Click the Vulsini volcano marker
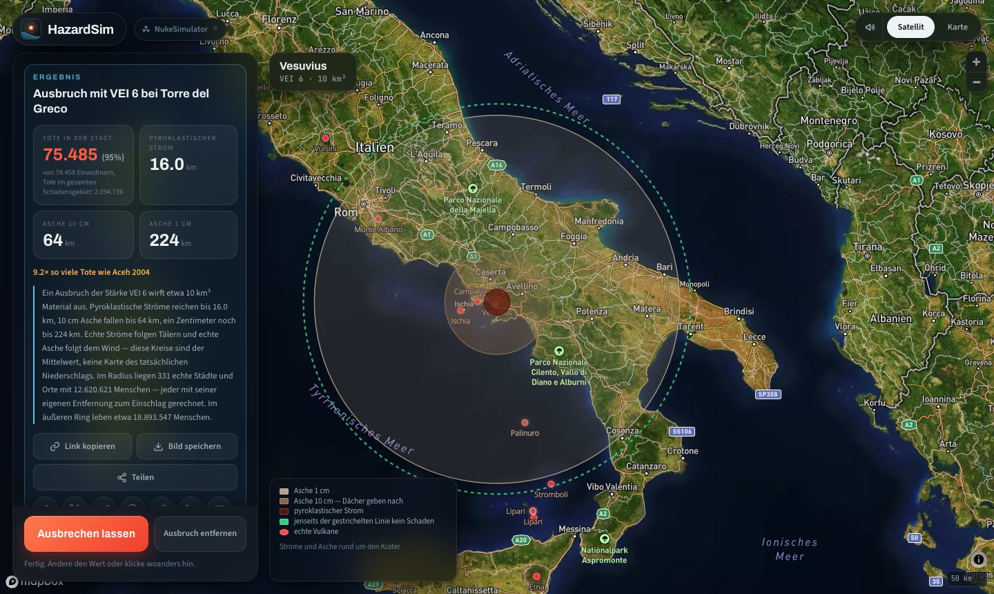The image size is (994, 594). (x=326, y=138)
